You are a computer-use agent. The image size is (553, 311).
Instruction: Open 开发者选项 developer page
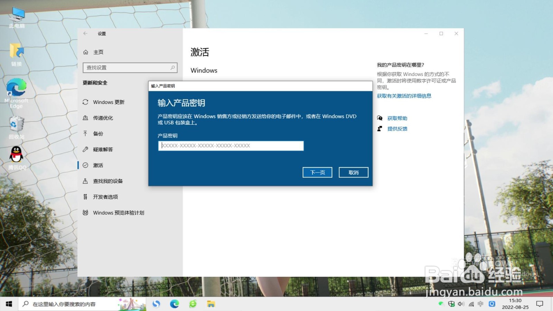point(101,197)
